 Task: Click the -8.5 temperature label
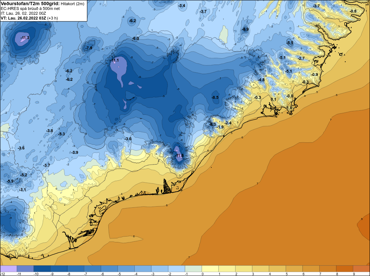[215, 97]
